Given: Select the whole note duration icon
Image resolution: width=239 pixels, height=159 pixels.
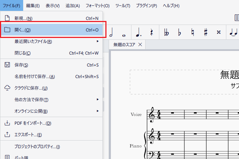Looking at the screenshot, I should (124, 32).
